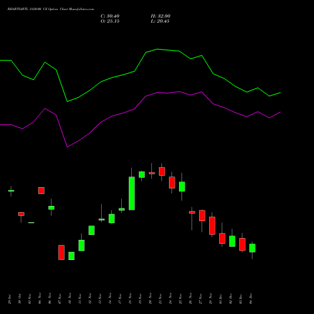The height and width of the screenshot is (314, 314).
Task: Select the tall green candle for 18 Nov
Action: pos(132,193)
